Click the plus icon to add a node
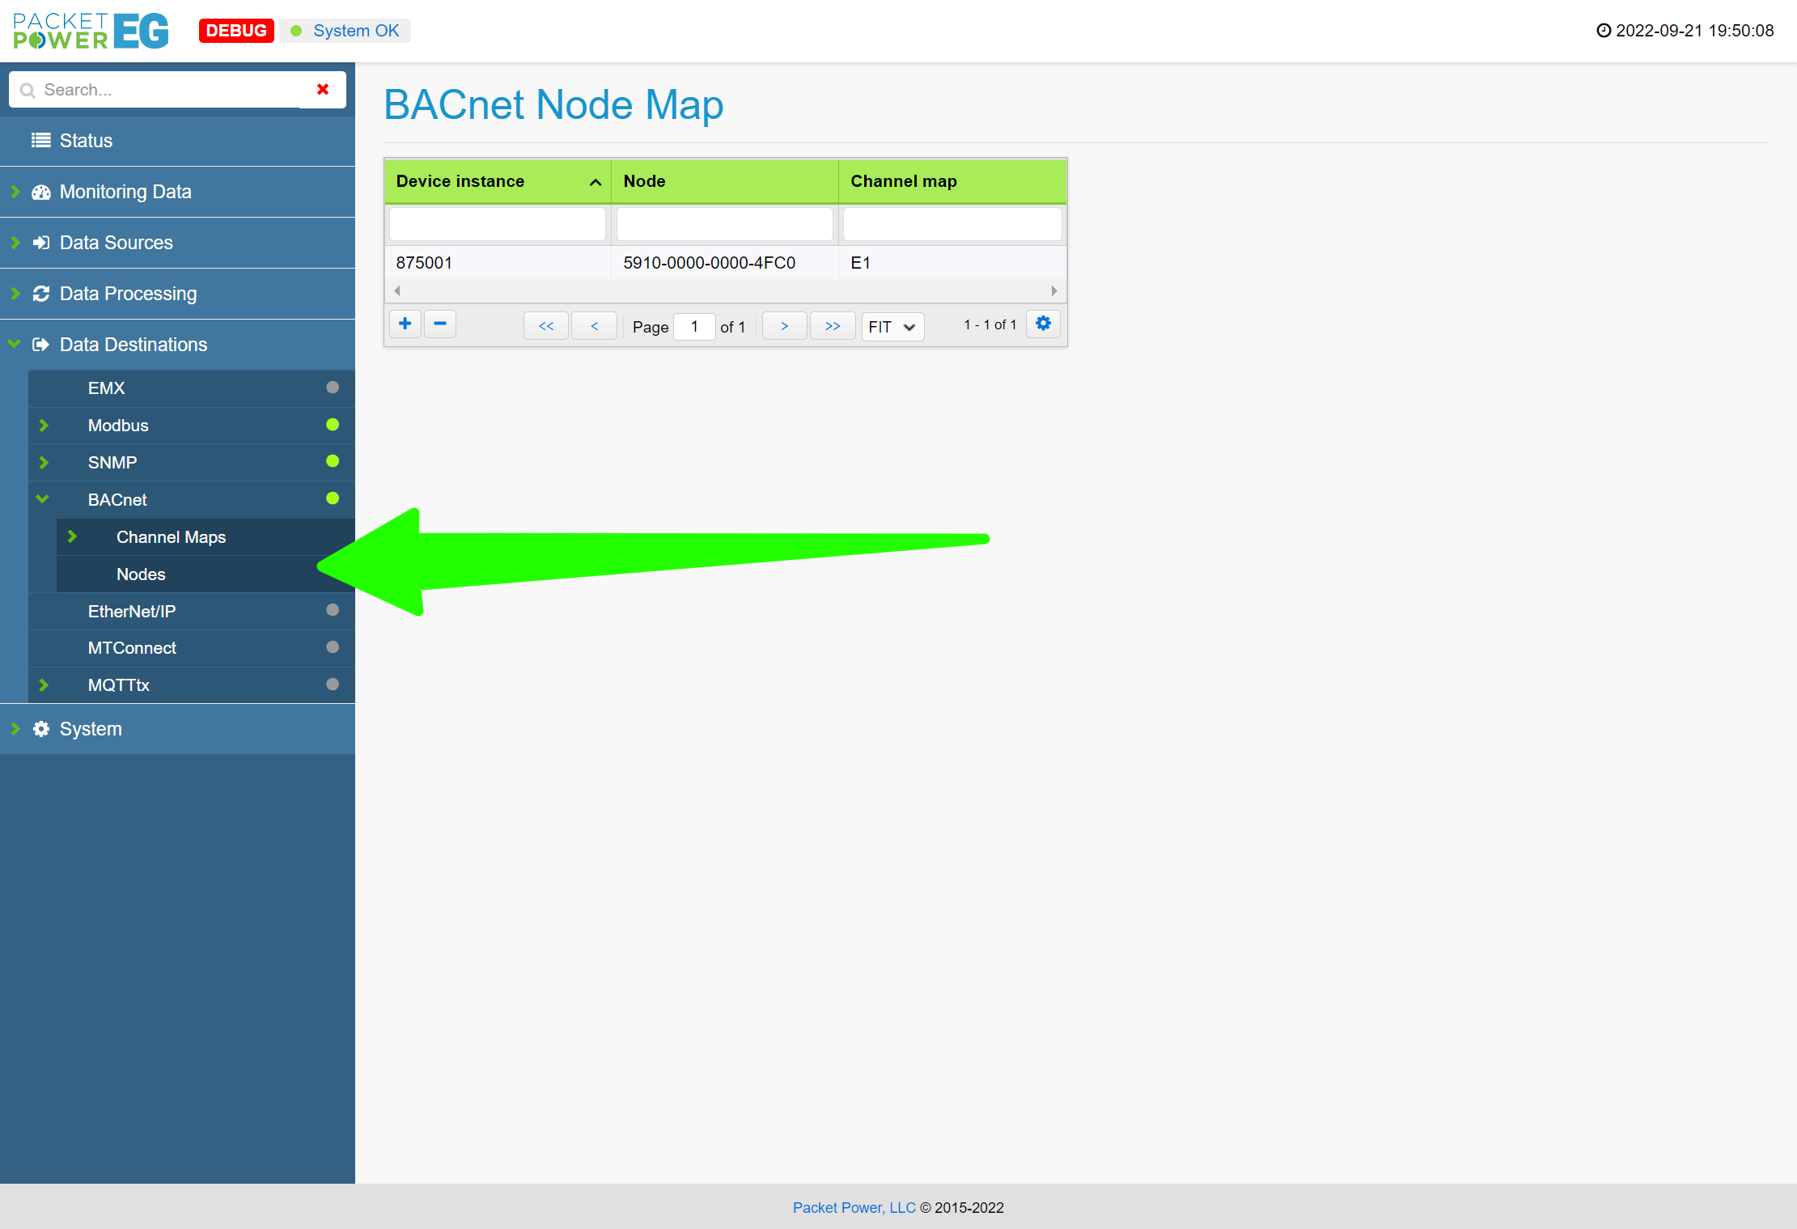Image resolution: width=1797 pixels, height=1229 pixels. (x=405, y=324)
